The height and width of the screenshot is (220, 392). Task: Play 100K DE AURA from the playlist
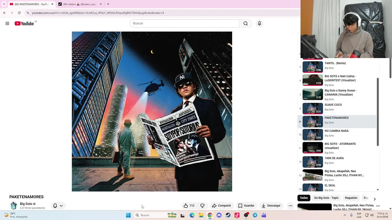(x=337, y=162)
